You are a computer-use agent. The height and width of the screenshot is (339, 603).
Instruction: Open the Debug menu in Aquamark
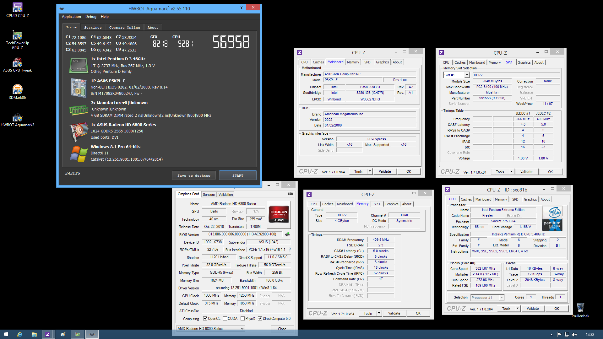tap(91, 17)
